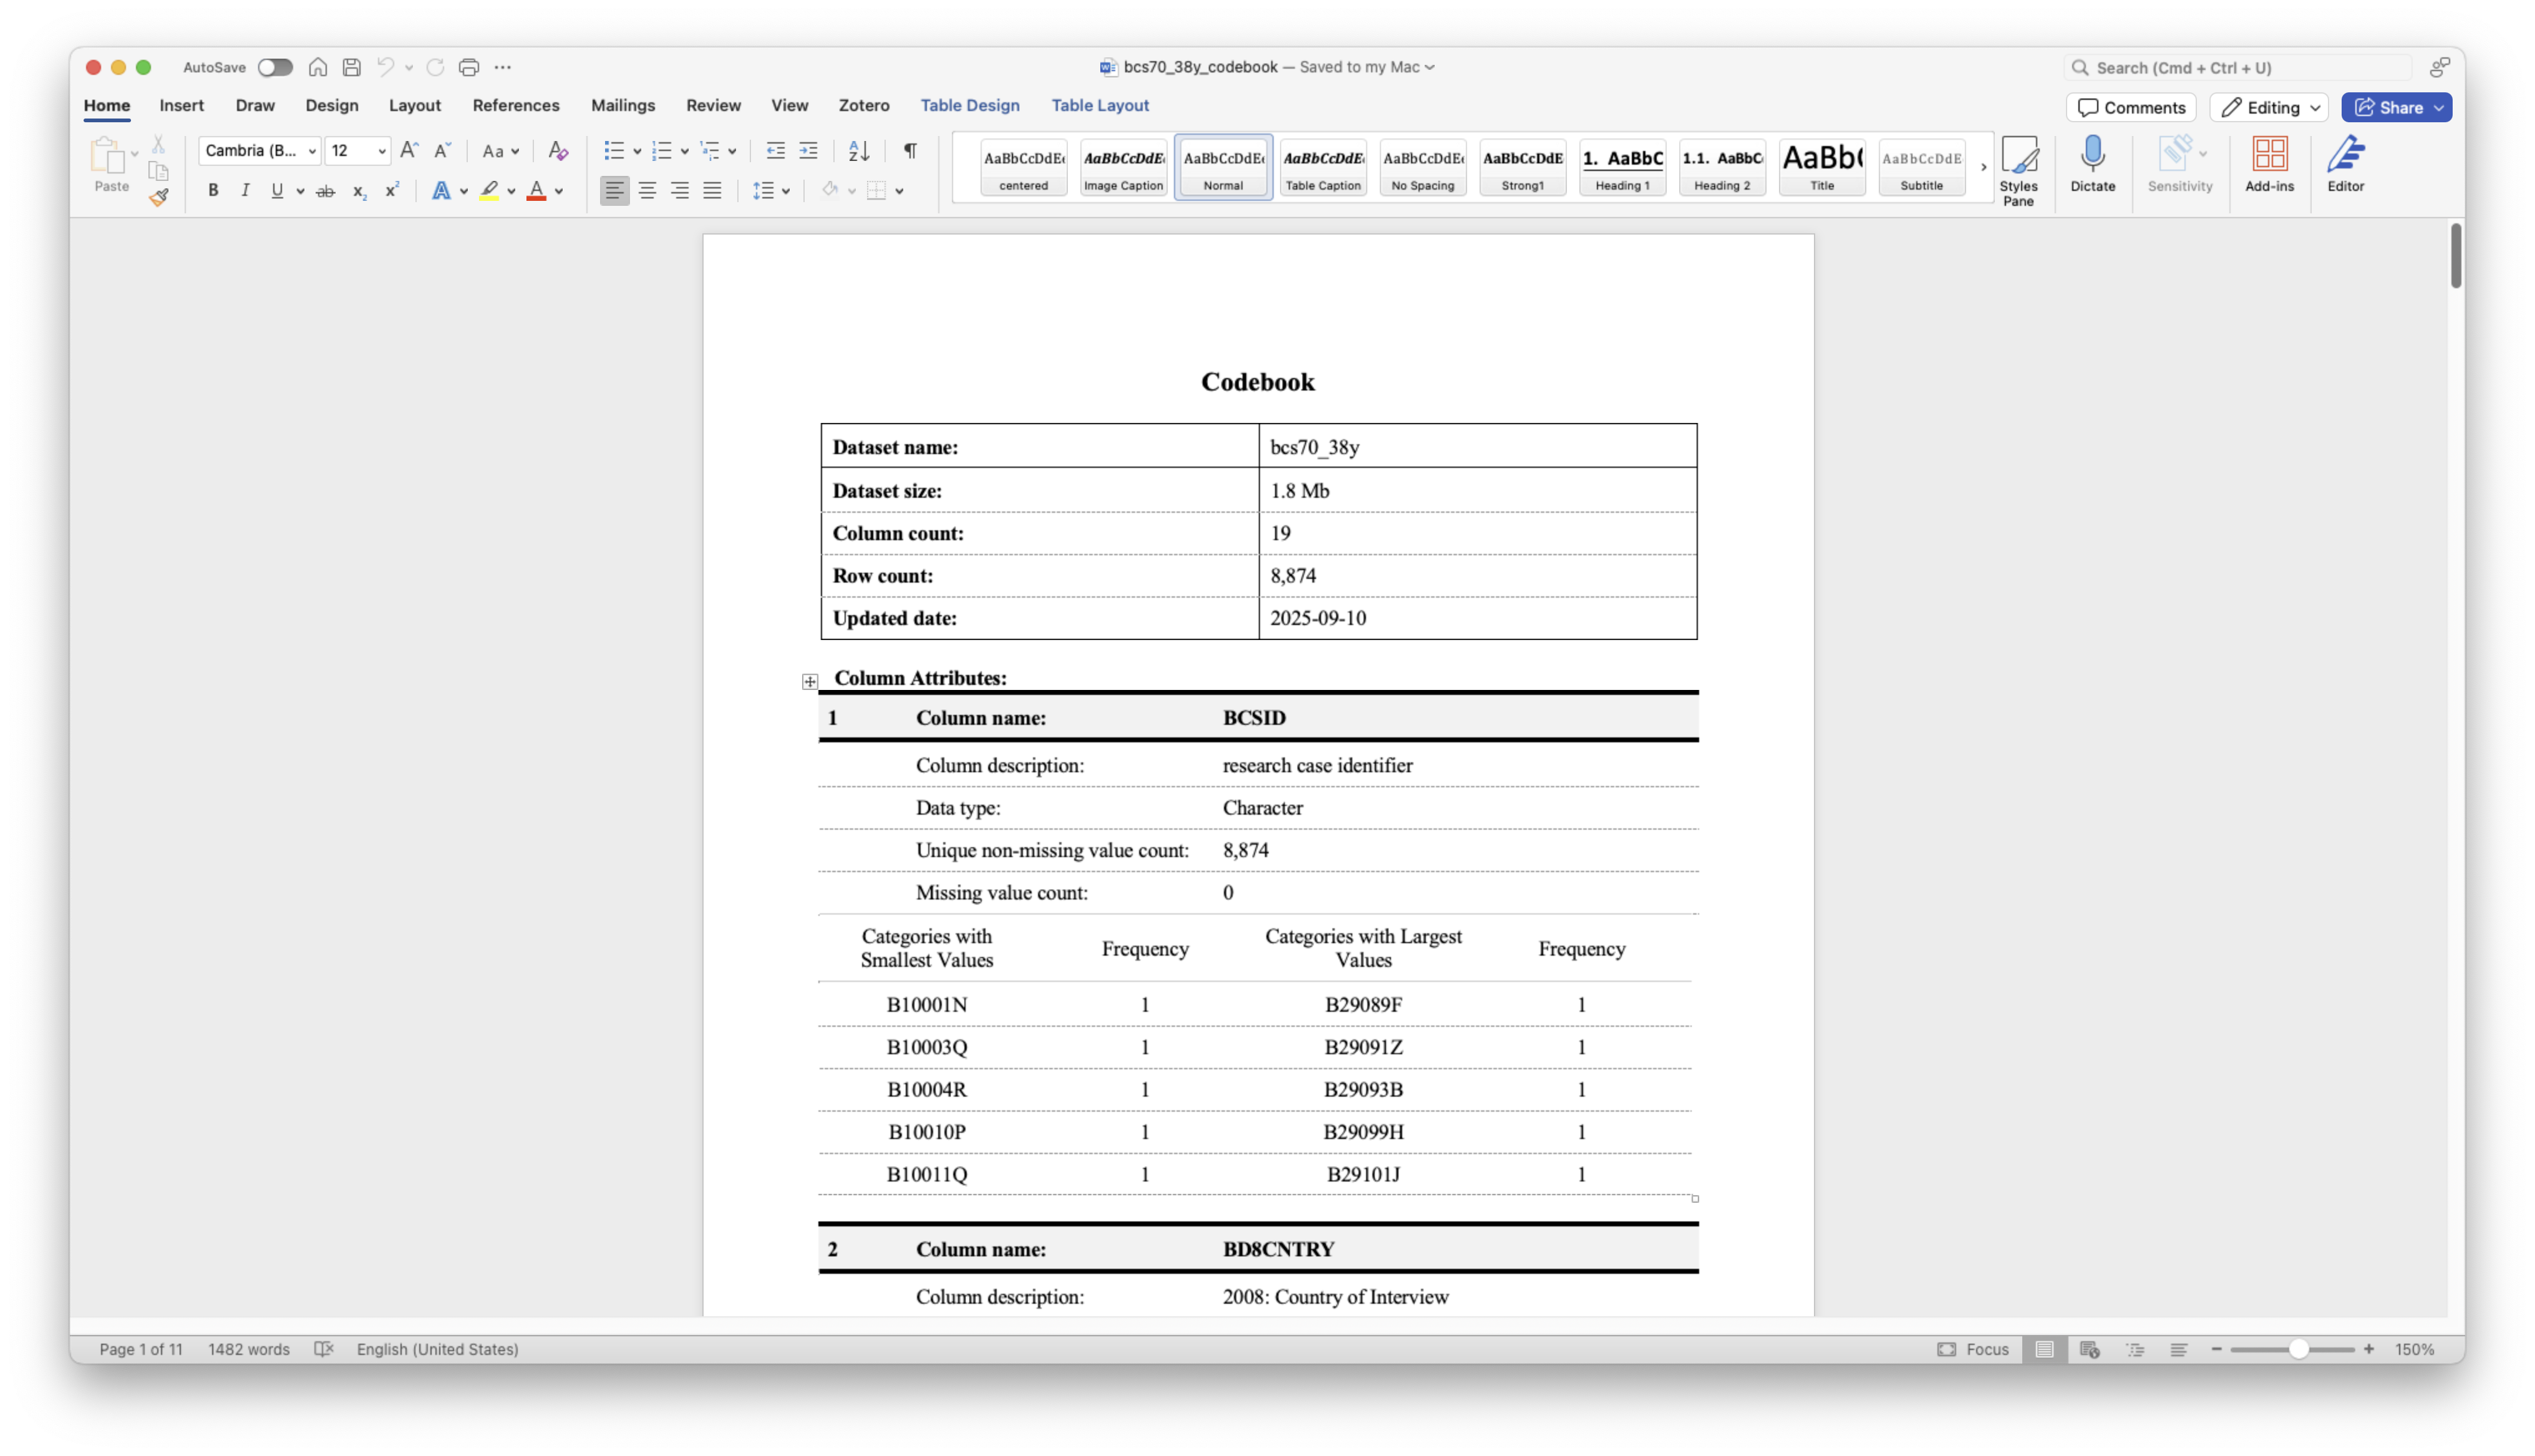Click the Search field in title bar
This screenshot has width=2535, height=1456.
coord(2237,68)
